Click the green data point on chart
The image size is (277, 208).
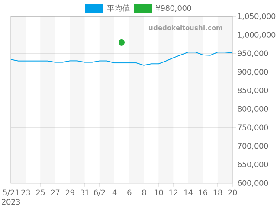(x=122, y=42)
